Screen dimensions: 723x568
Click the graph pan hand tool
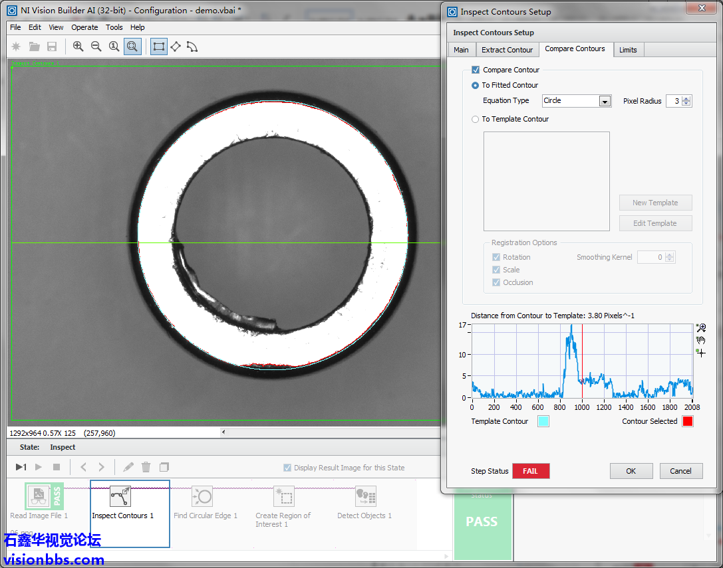point(701,340)
